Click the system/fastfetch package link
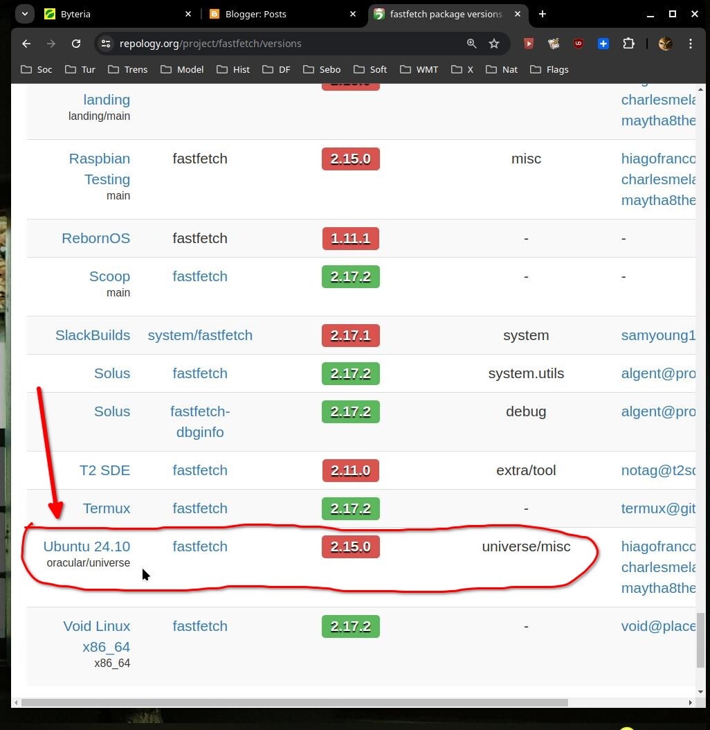This screenshot has height=730, width=710. tap(200, 335)
